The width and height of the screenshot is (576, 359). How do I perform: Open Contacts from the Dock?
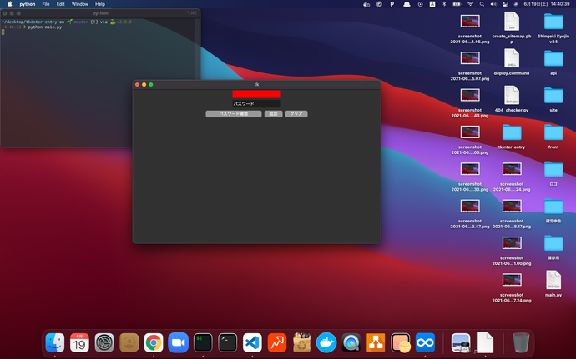pyautogui.click(x=129, y=342)
